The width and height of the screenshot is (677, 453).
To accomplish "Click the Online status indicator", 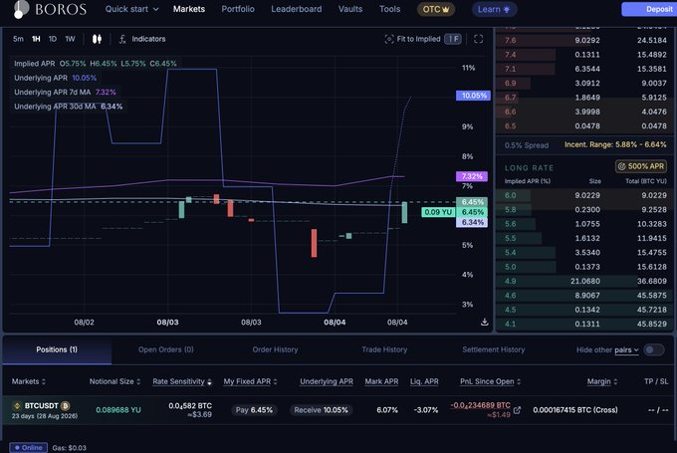I will coord(29,448).
